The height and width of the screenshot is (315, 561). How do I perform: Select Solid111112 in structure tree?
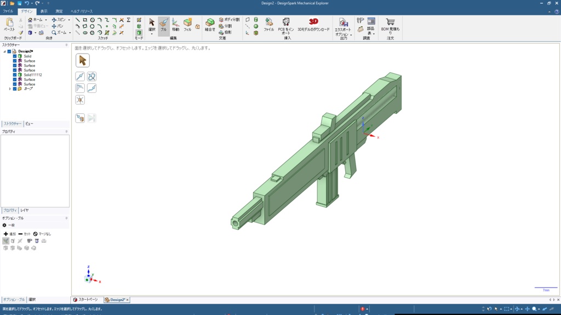32,75
